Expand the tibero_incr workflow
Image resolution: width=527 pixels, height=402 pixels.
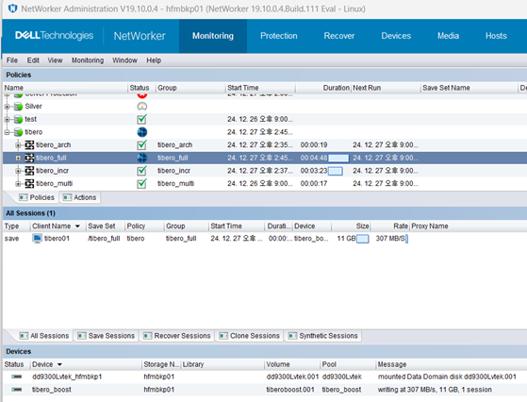click(x=18, y=171)
